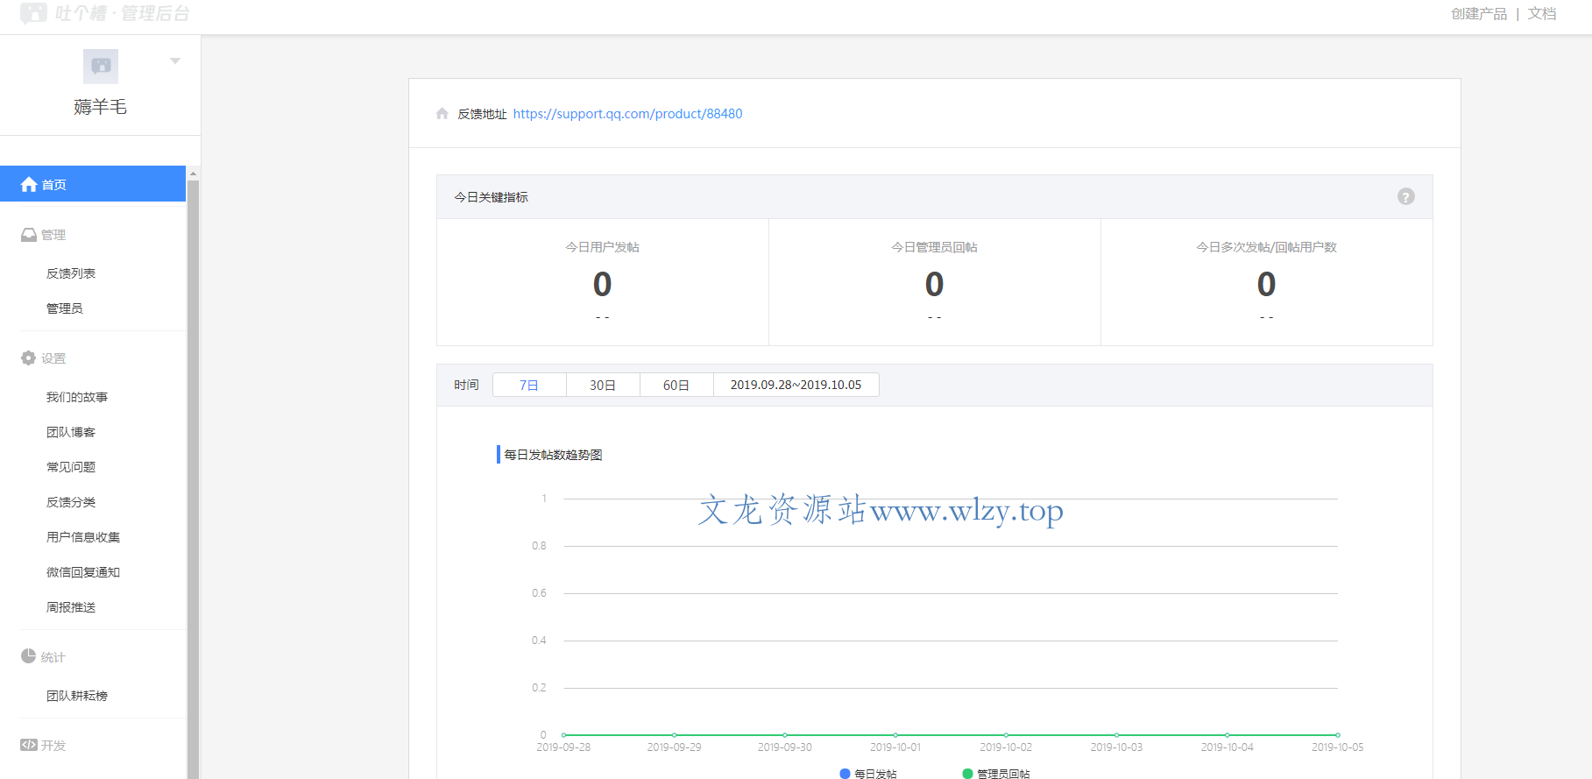
Task: Open the date range picker 2019.09.28~2019.10.05
Action: pyautogui.click(x=796, y=385)
